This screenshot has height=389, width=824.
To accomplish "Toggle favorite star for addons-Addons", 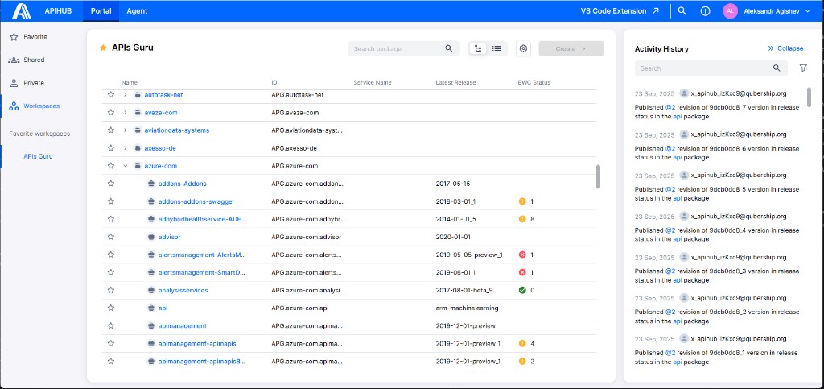I will click(111, 184).
